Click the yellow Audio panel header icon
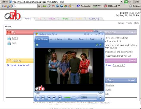This screenshot has height=109, width=141. point(9,61)
